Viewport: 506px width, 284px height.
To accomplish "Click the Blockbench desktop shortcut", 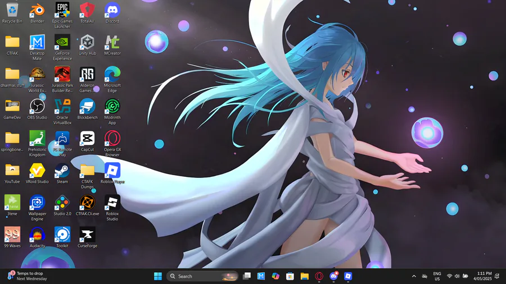I will click(x=87, y=110).
